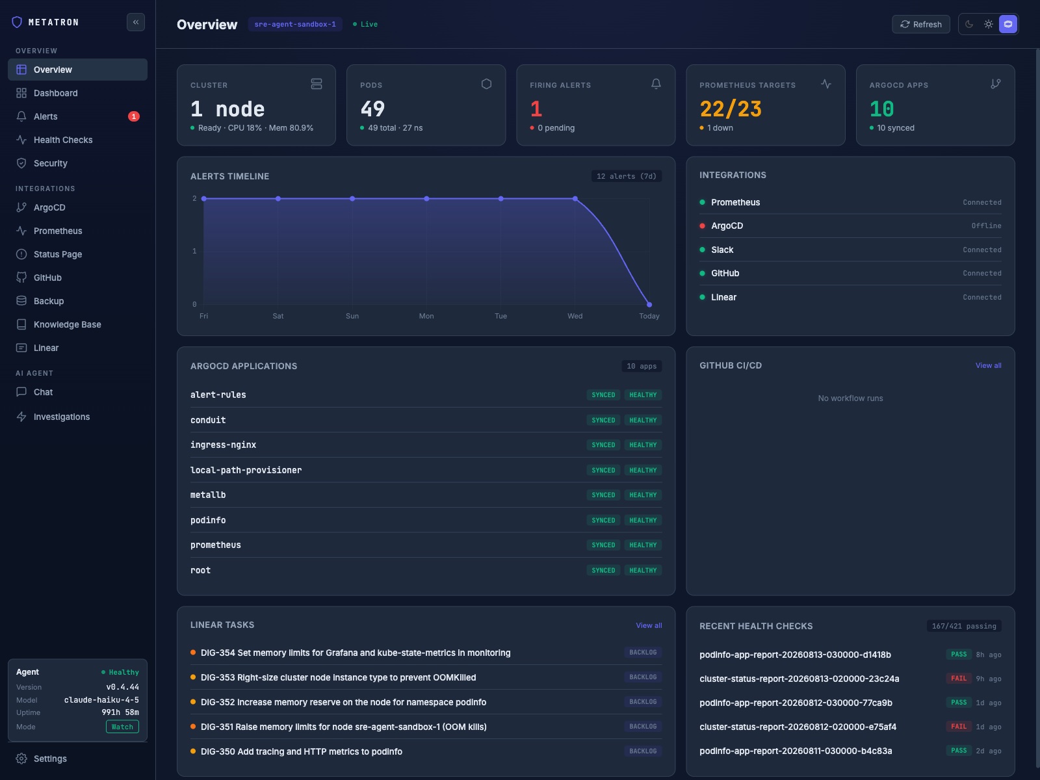Open cluster-status-report-20260812-020000-e75af4 check
Screen dimensions: 1040x780
[850, 727]
